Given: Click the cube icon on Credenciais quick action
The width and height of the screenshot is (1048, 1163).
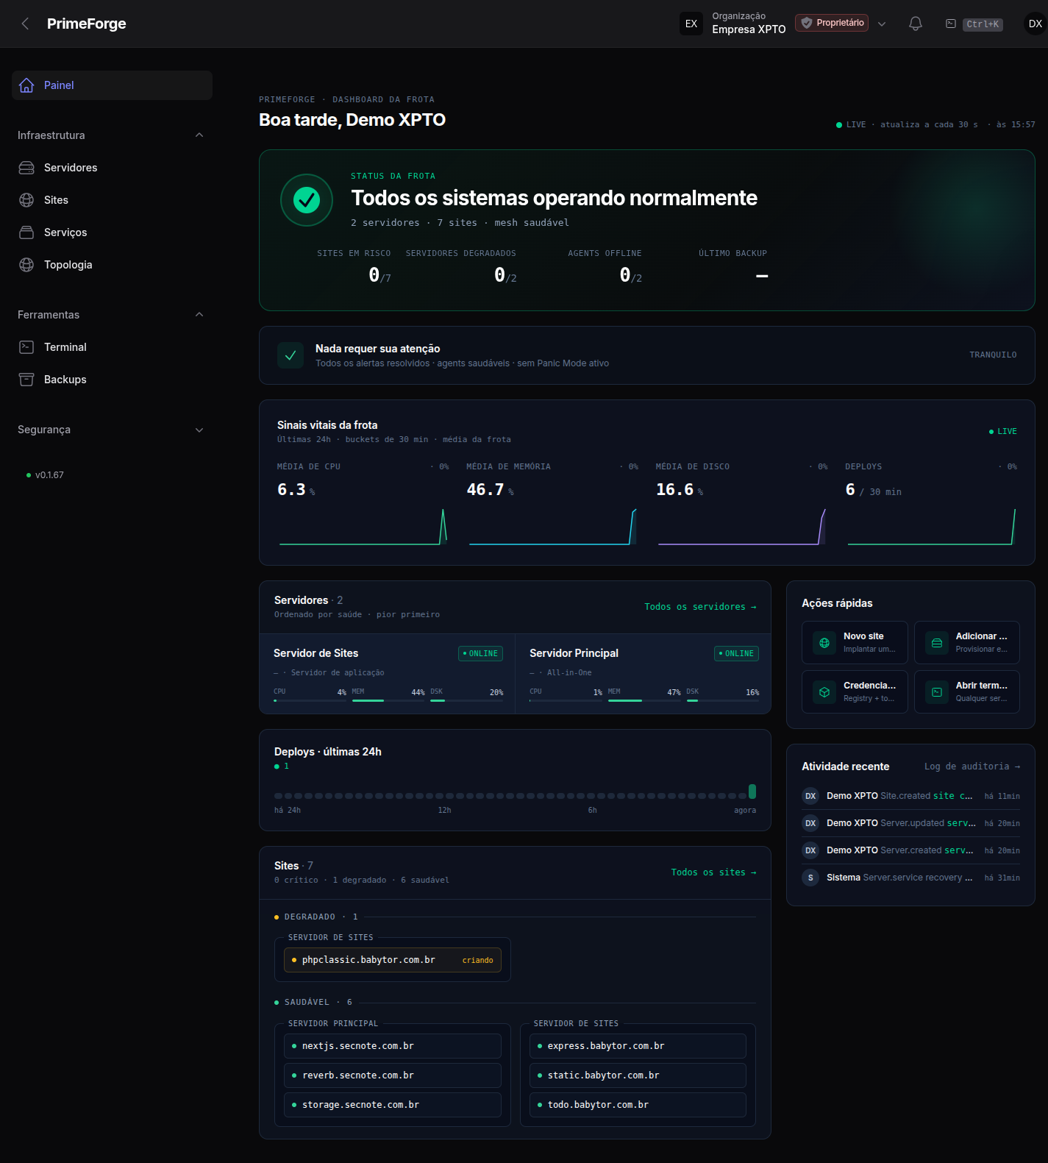Looking at the screenshot, I should pyautogui.click(x=824, y=692).
